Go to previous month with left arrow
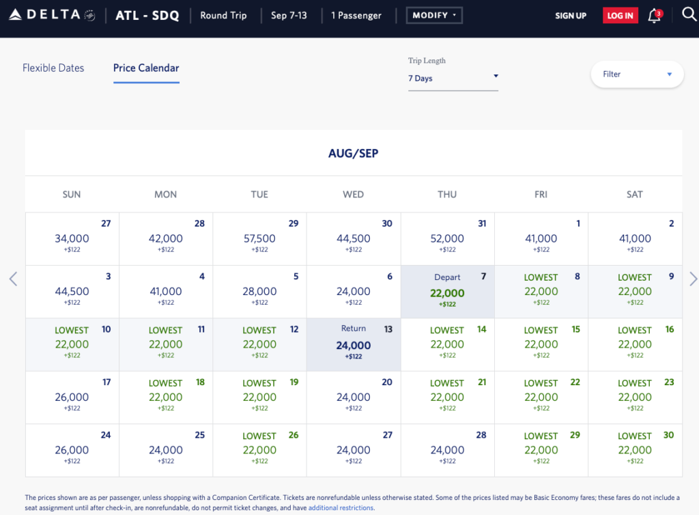This screenshot has height=515, width=699. pyautogui.click(x=13, y=279)
